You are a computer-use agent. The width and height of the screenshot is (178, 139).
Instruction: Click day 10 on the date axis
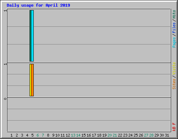click(57, 135)
